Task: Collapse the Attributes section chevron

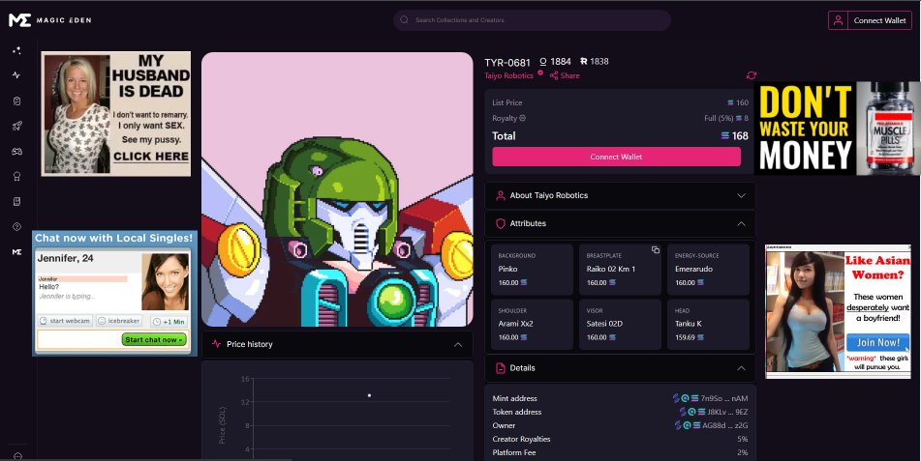Action: pyautogui.click(x=741, y=223)
